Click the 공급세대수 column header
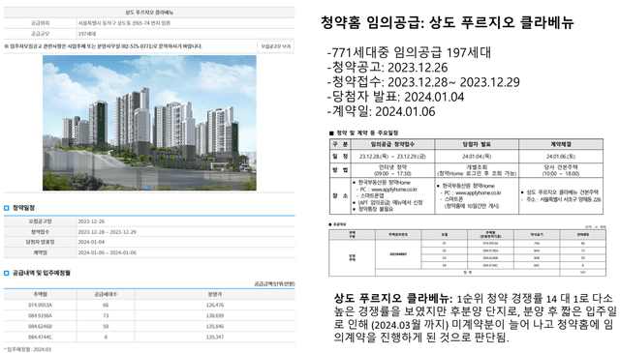 pyautogui.click(x=106, y=295)
